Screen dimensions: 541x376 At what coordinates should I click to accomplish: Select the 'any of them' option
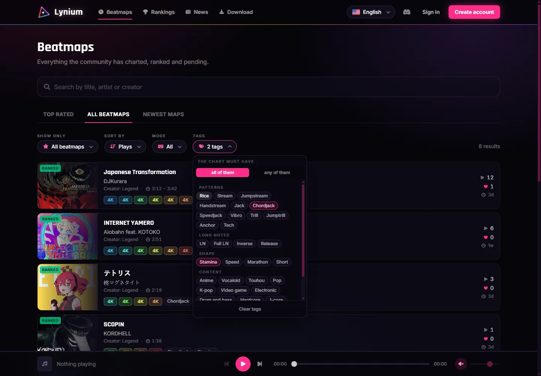(x=277, y=173)
